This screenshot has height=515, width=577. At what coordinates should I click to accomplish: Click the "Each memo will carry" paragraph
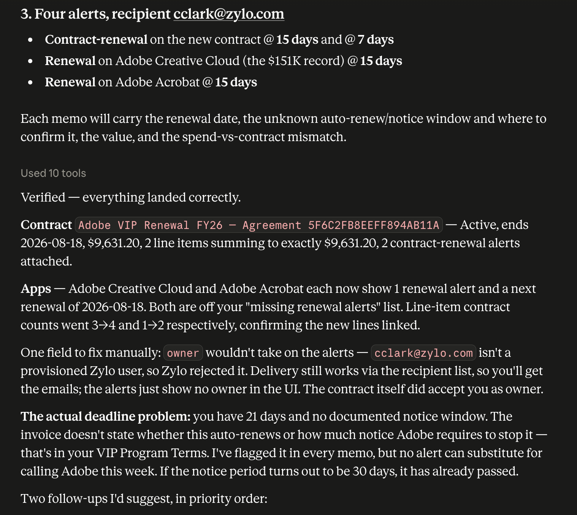pos(284,128)
